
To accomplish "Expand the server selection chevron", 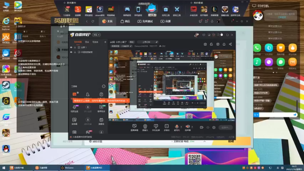I will 204,141.
